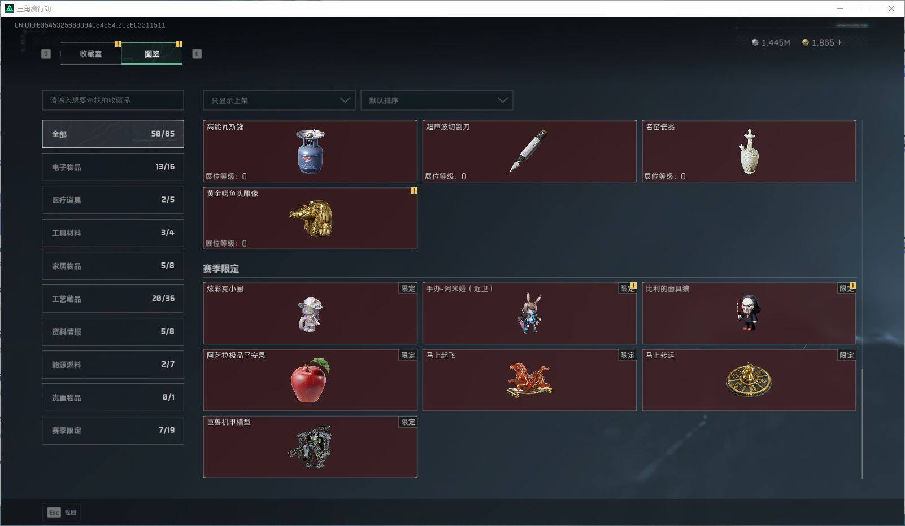905x526 pixels.
Task: Select the 电子物品 category filter
Action: click(x=113, y=167)
